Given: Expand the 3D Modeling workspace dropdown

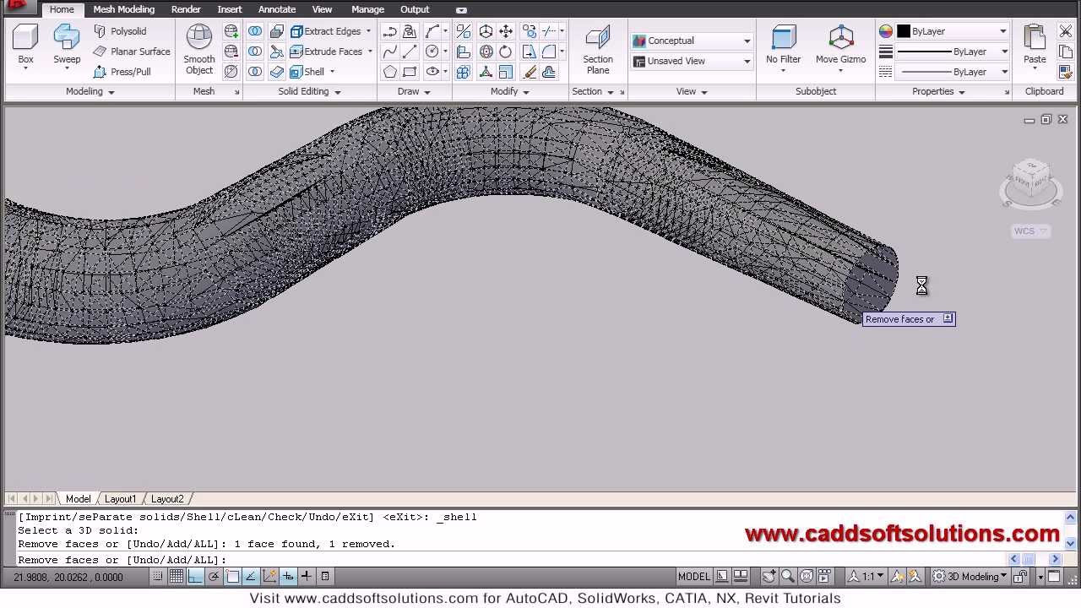Looking at the screenshot, I should (971, 577).
